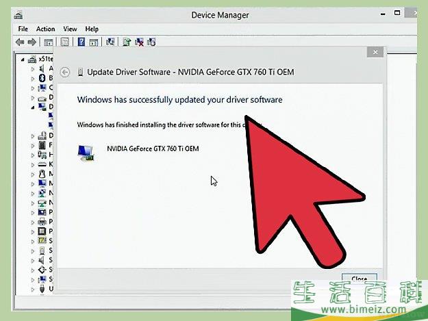Click the 'Device Manager' window title
This screenshot has width=428, height=321.
click(220, 15)
